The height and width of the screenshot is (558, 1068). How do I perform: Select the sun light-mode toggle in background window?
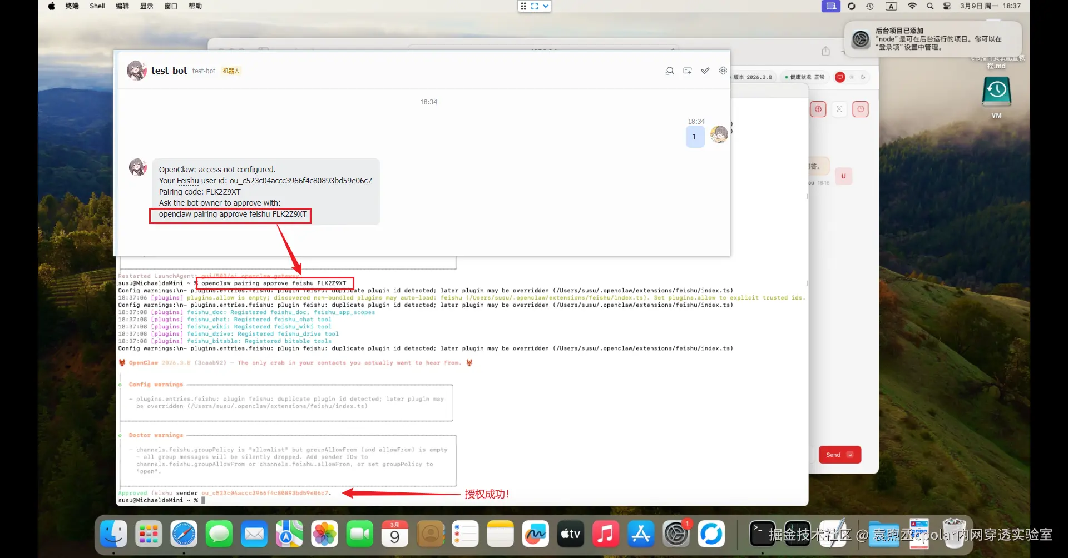coord(852,77)
